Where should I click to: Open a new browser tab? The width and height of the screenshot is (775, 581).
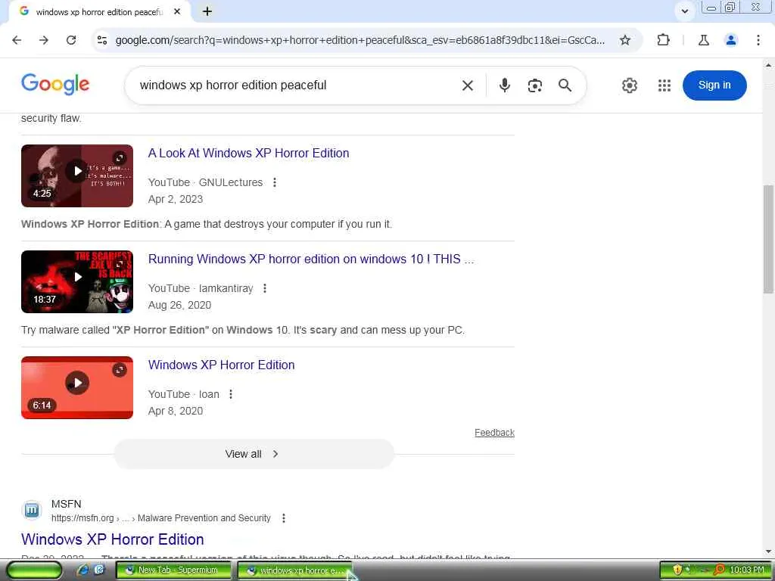click(x=207, y=11)
